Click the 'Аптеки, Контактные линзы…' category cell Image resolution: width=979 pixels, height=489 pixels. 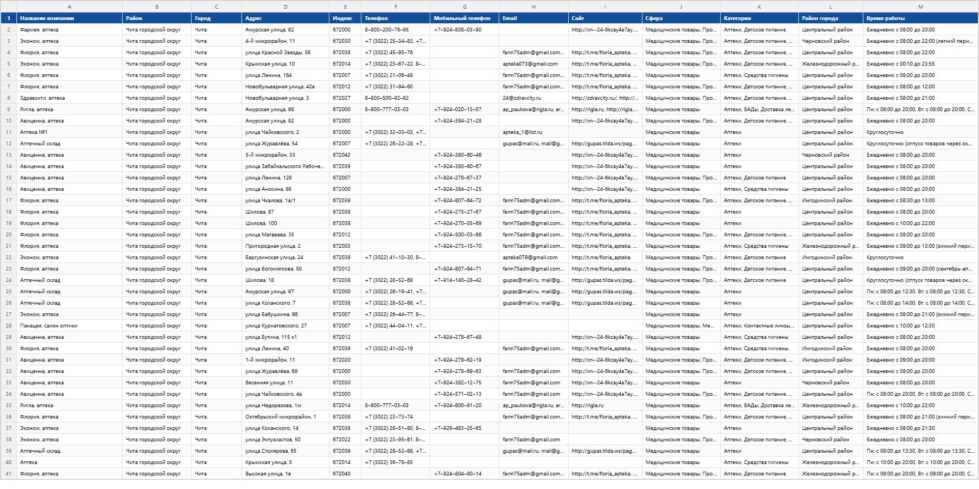(759, 326)
